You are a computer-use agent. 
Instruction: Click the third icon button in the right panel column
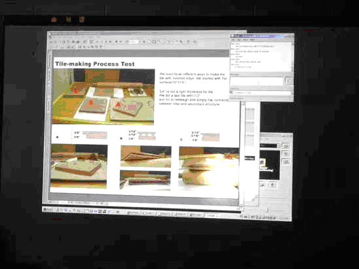pos(286,162)
